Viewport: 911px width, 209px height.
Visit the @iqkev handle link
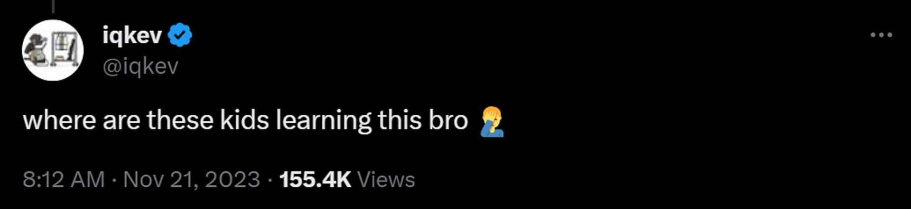[x=140, y=66]
